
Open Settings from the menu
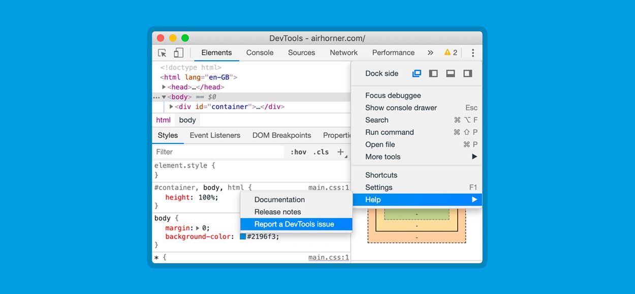pos(417,187)
